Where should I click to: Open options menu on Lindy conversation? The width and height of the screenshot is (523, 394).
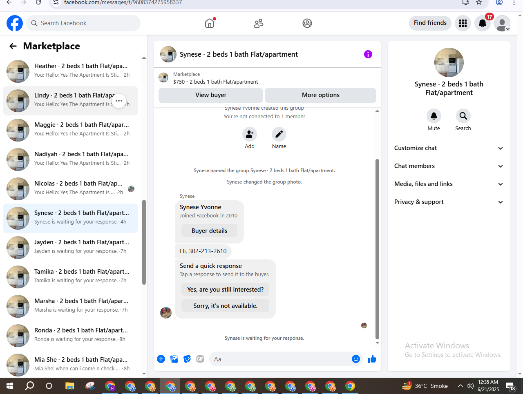(119, 101)
